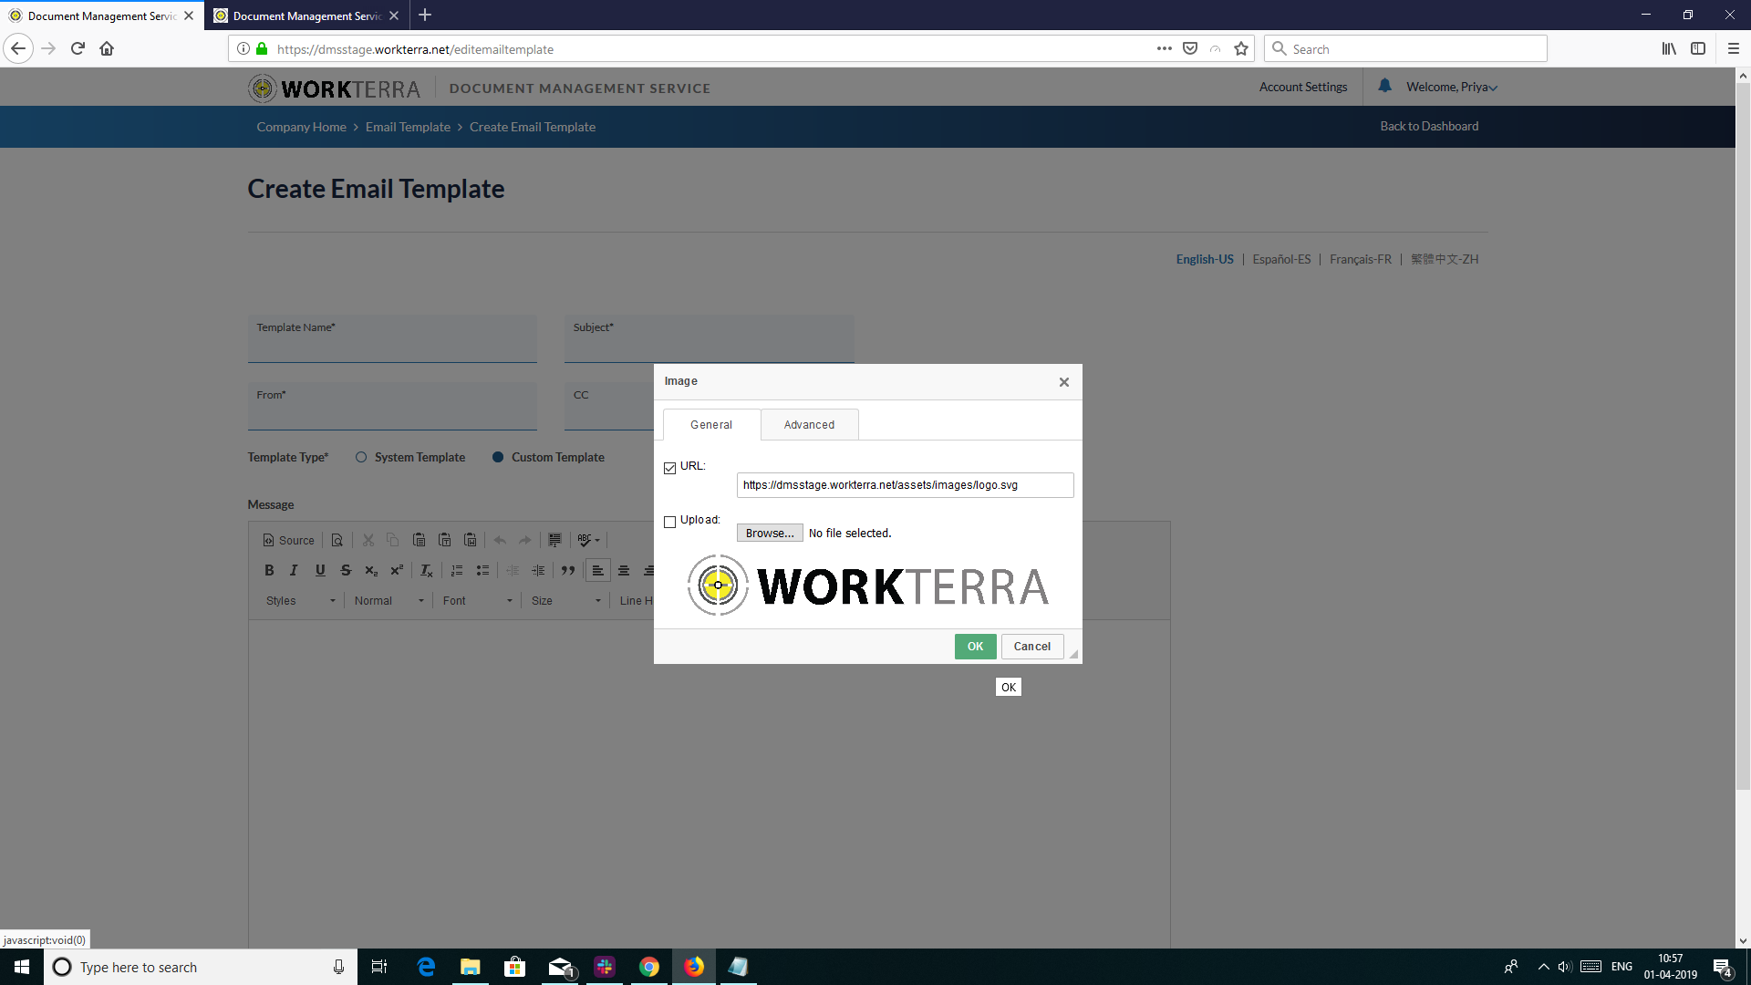This screenshot has height=985, width=1751.
Task: Open the Styles dropdown
Action: [301, 600]
